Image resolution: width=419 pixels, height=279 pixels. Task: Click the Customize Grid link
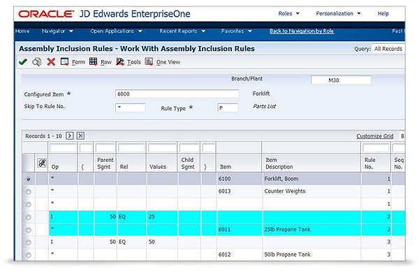pos(375,136)
